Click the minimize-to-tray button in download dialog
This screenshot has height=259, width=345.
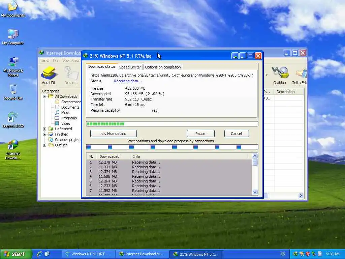pos(235,56)
